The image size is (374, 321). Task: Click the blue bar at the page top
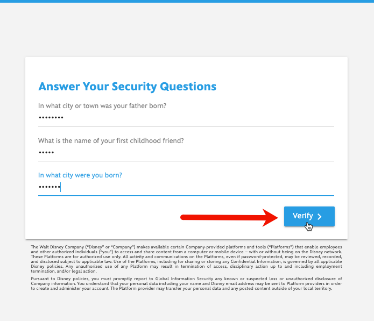tap(187, 1)
